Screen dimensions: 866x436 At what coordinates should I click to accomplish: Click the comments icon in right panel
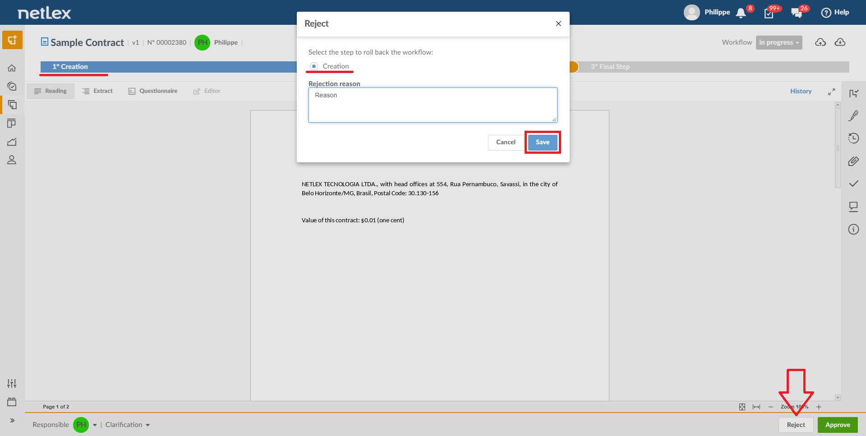point(853,207)
